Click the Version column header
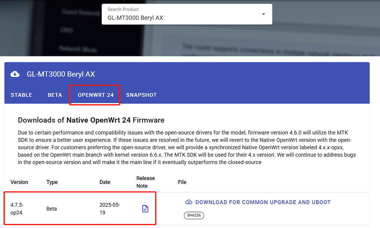Viewport: 380px width, 228px height. 19,182
